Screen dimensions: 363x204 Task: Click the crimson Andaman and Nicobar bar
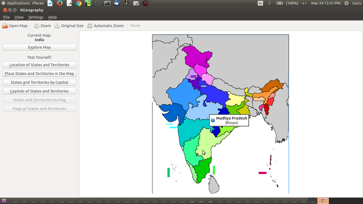click(263, 173)
